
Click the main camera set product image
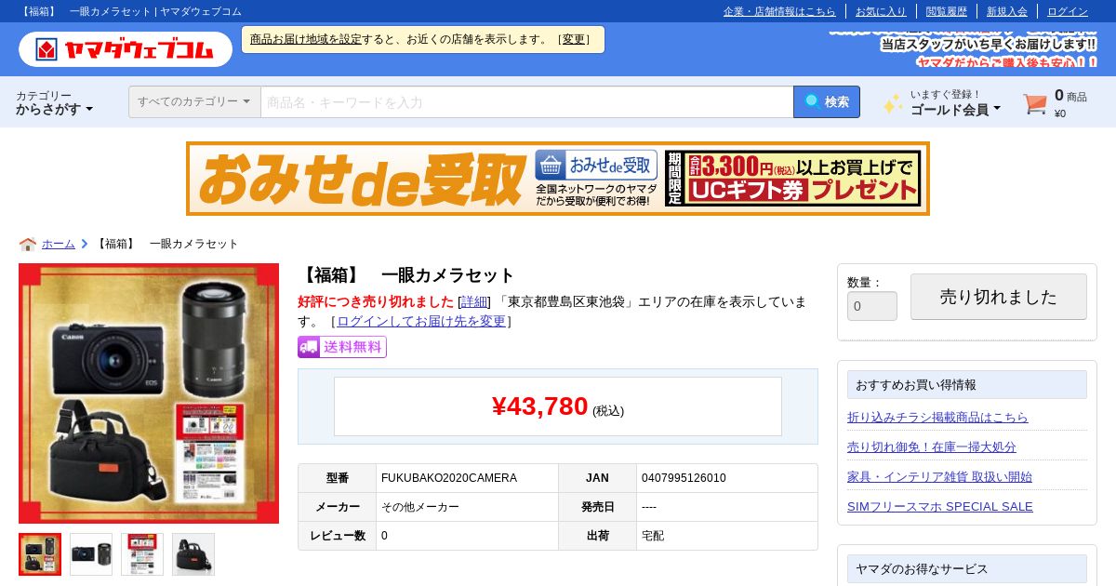149,393
